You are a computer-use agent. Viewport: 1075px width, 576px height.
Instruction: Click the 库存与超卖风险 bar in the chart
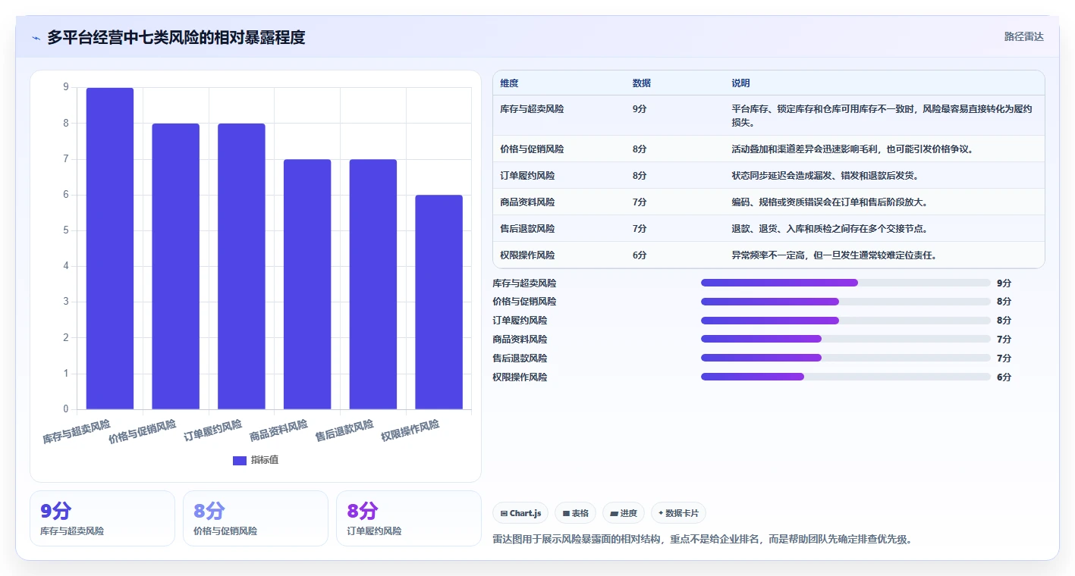pos(110,249)
